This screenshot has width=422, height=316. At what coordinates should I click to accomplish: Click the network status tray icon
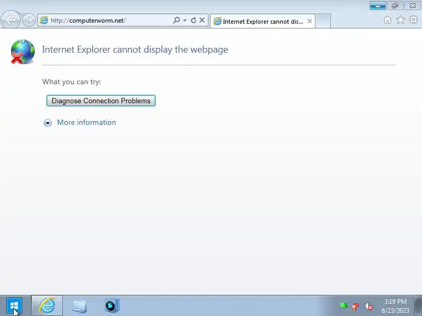356,306
